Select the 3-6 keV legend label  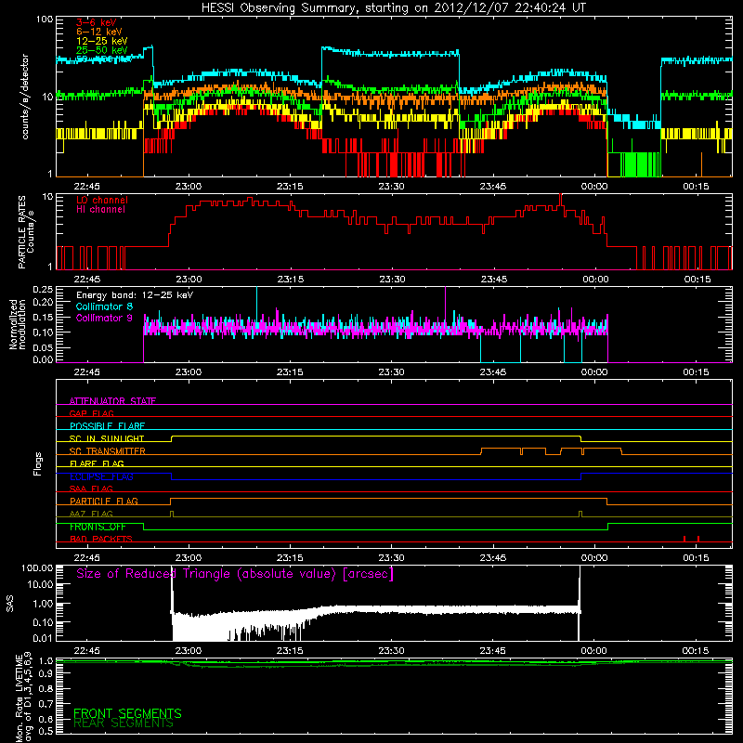pyautogui.click(x=97, y=22)
